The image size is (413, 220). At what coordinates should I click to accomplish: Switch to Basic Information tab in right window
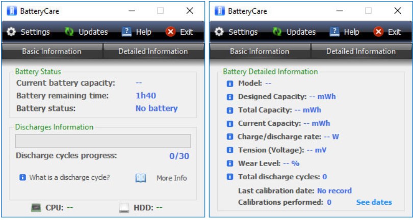260,51
